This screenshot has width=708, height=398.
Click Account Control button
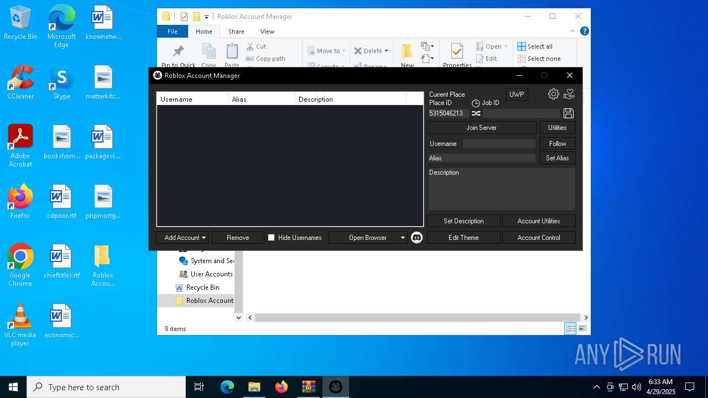click(x=539, y=238)
